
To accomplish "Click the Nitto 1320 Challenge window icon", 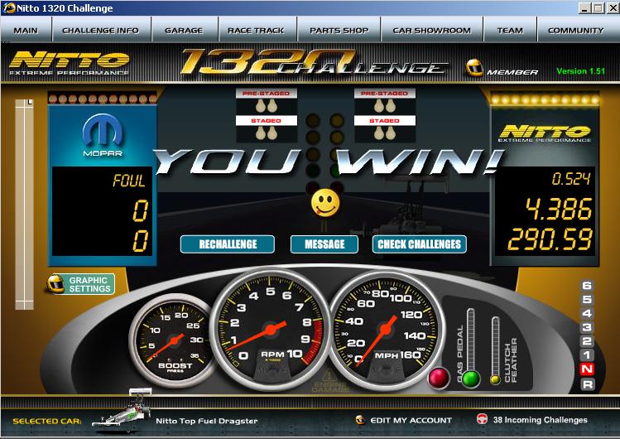I will [9, 8].
